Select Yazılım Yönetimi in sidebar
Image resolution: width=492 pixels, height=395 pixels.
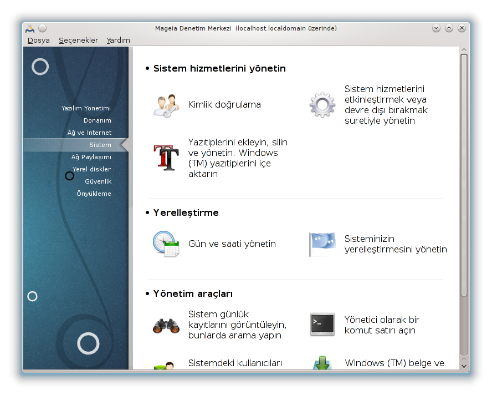coord(86,108)
